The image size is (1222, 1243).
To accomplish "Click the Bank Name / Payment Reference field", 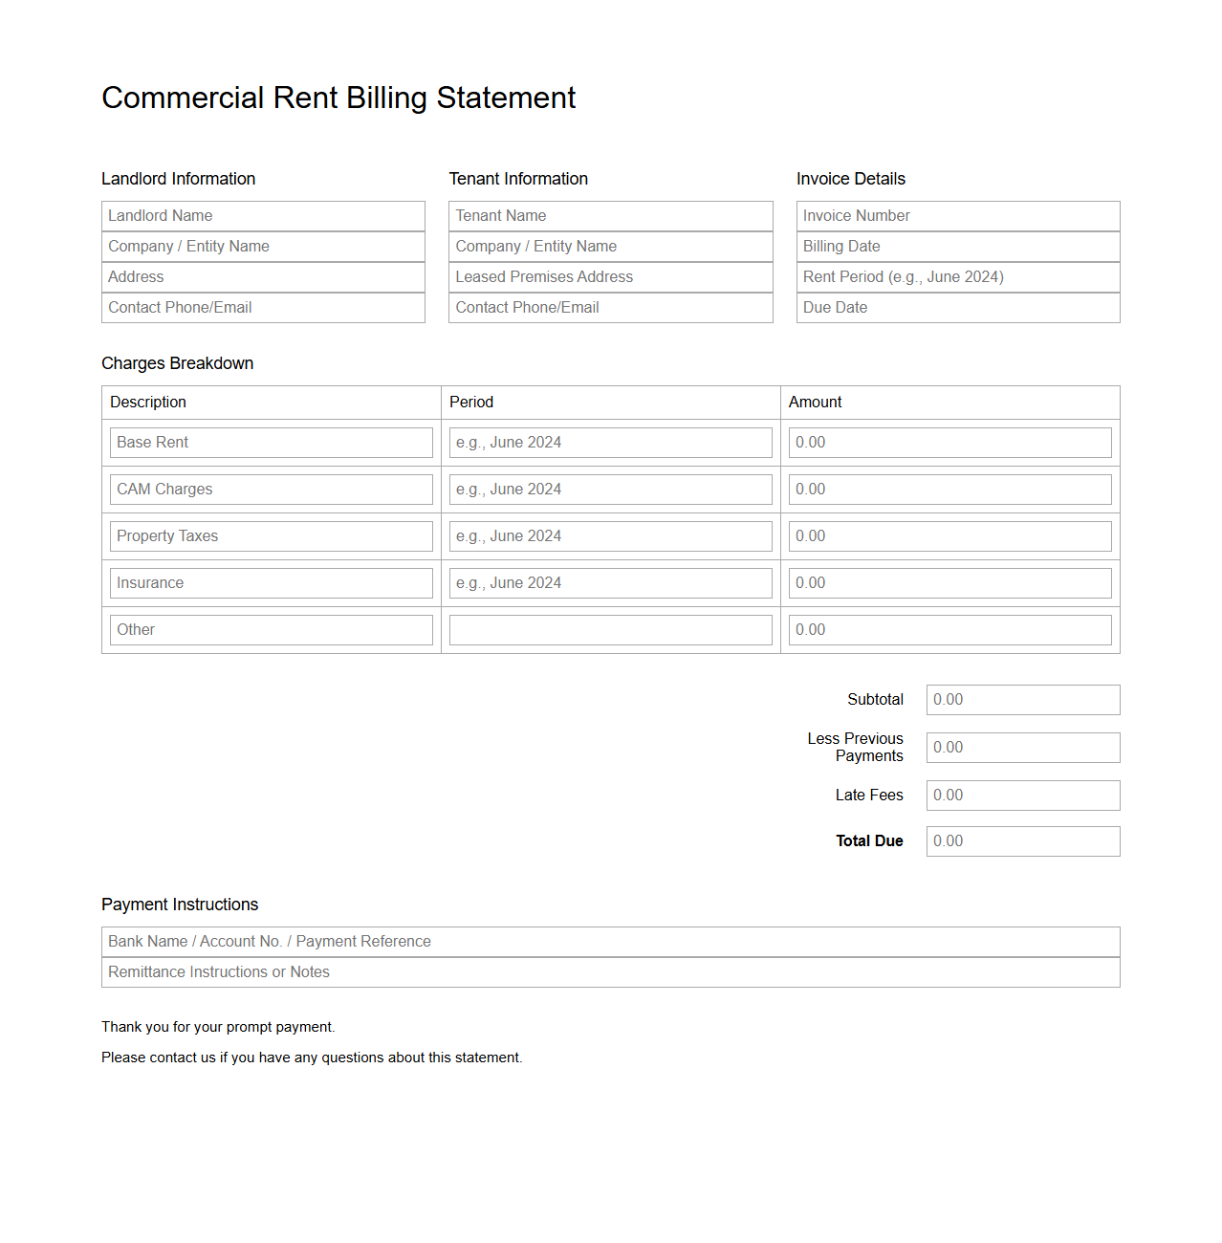I will click(610, 941).
